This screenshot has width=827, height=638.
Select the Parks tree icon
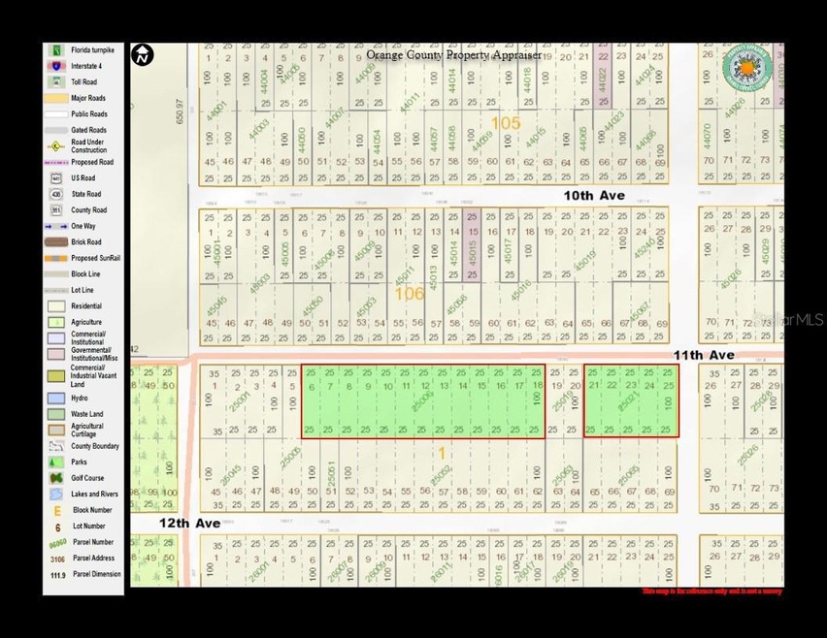(x=56, y=463)
